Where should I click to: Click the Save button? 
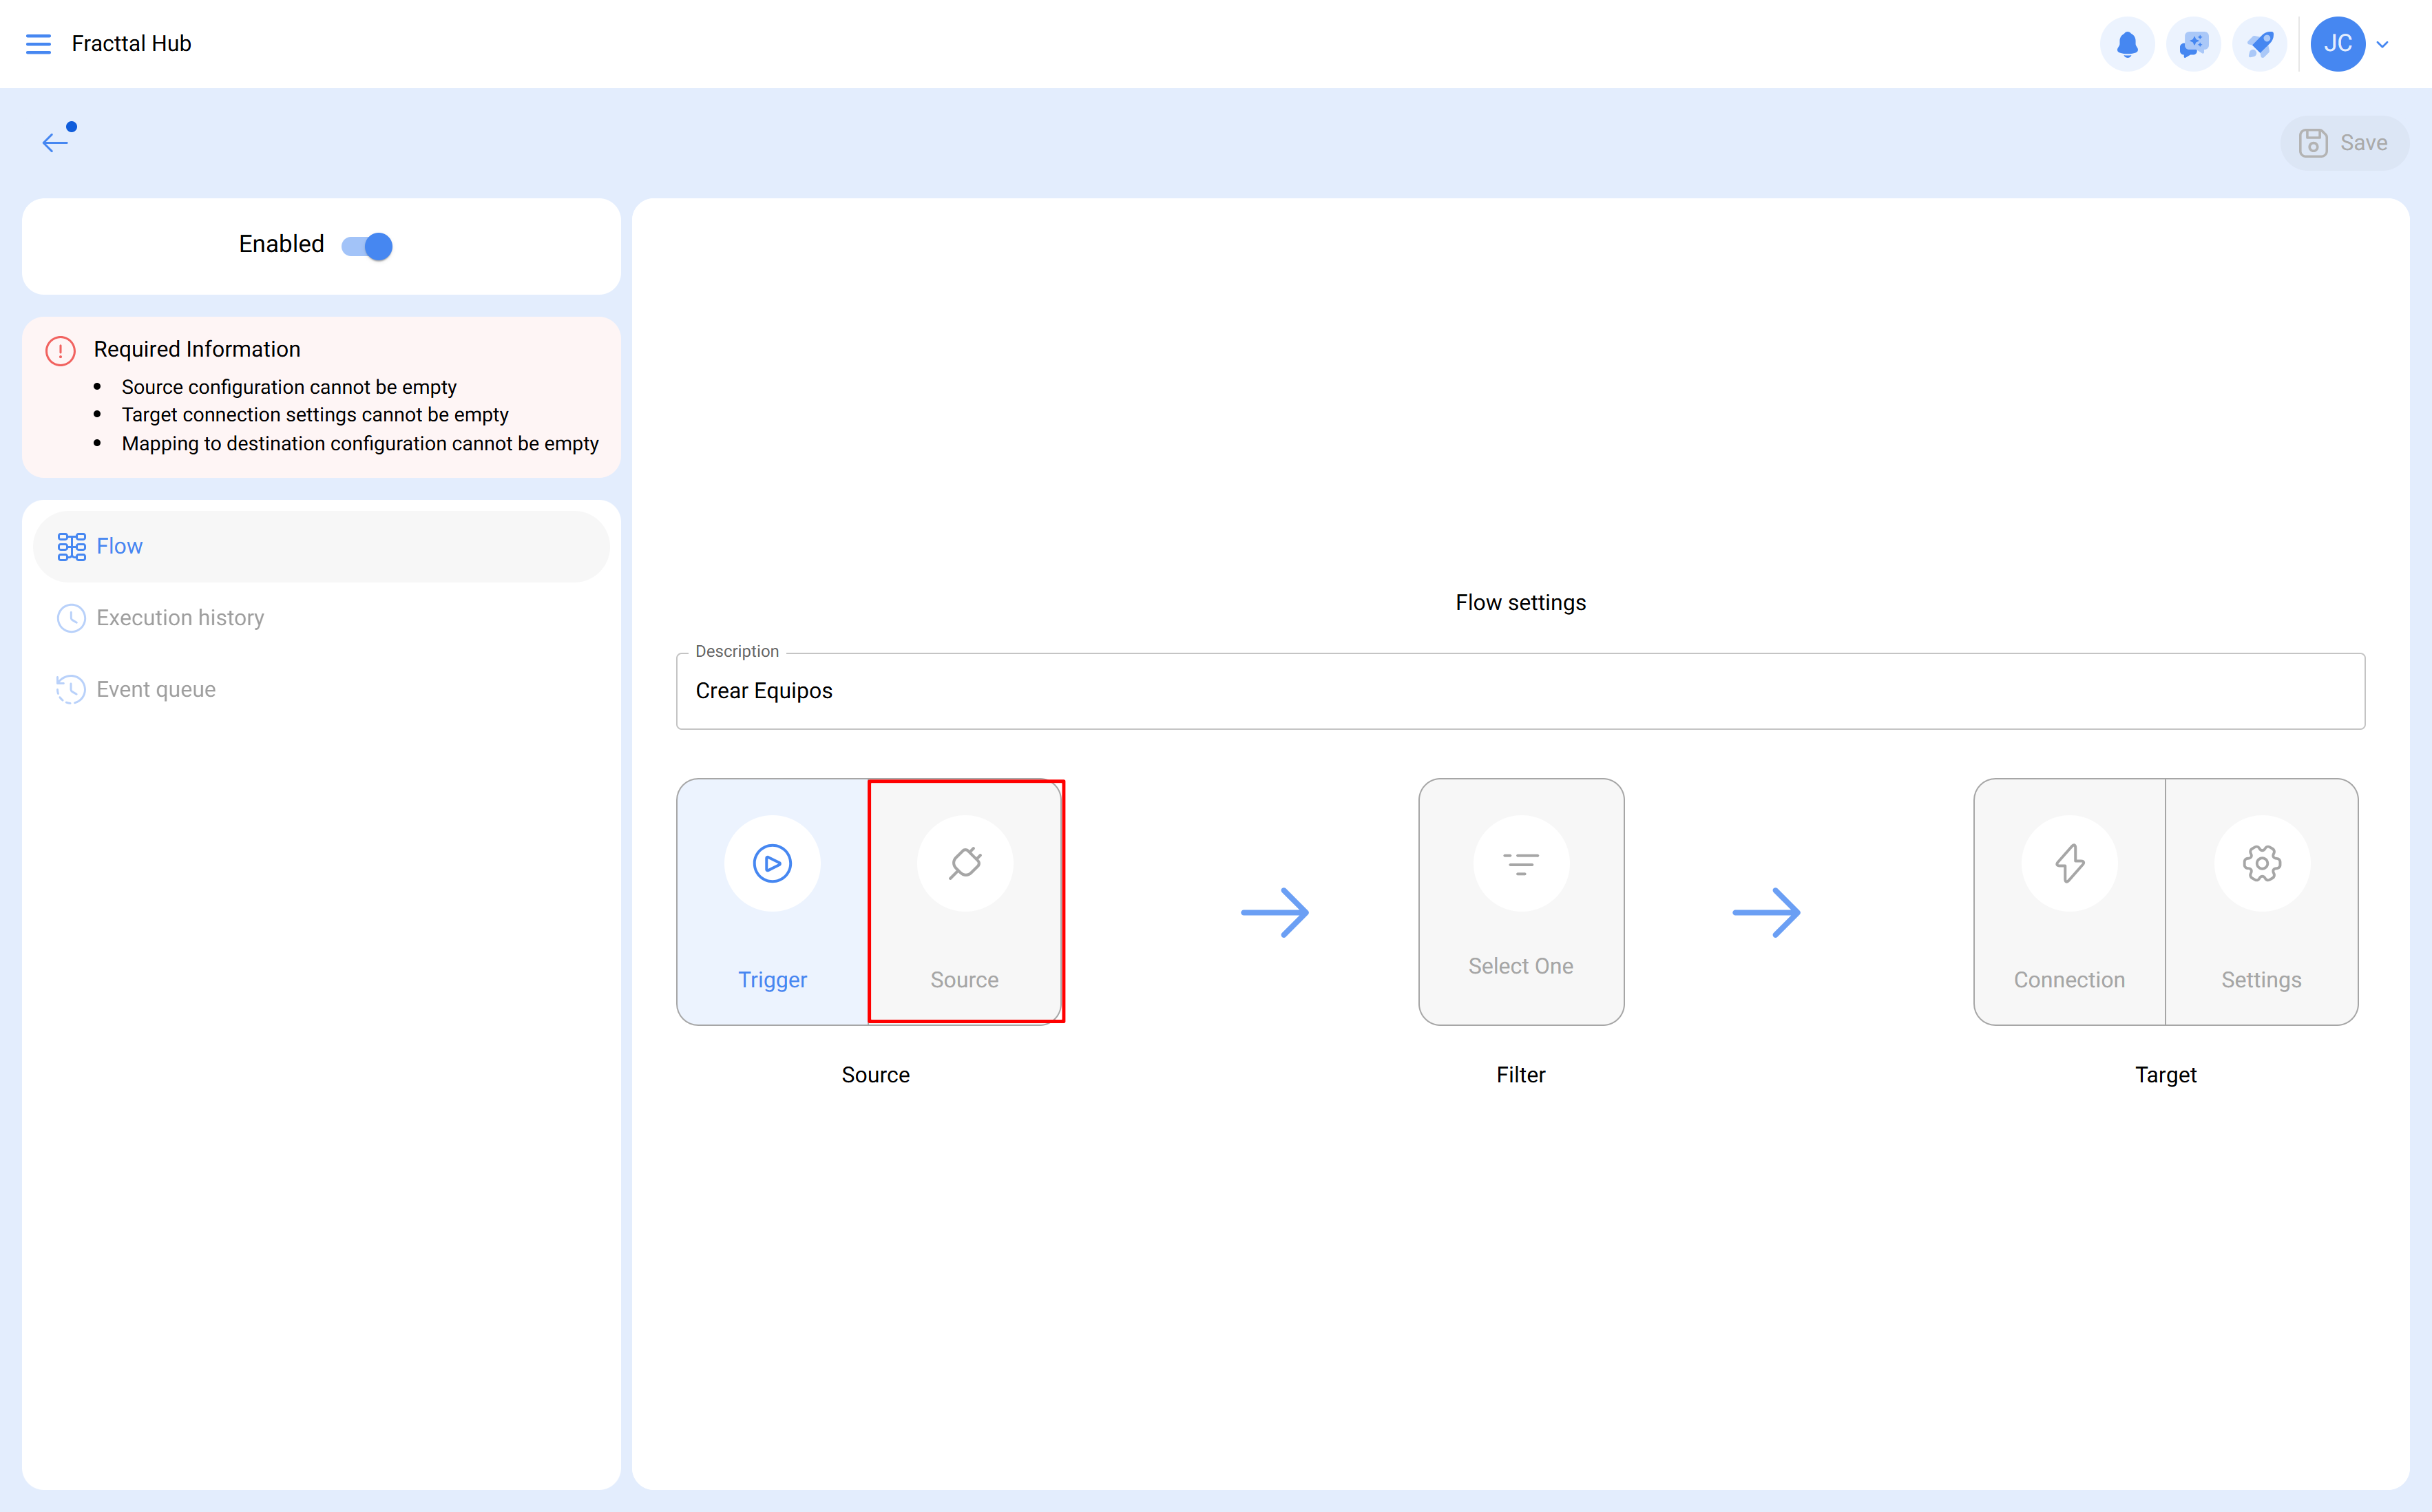click(x=2345, y=142)
